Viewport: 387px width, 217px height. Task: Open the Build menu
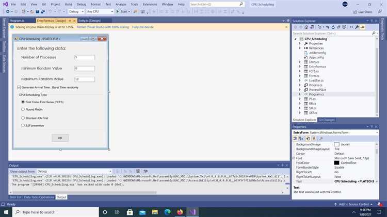coord(68,5)
